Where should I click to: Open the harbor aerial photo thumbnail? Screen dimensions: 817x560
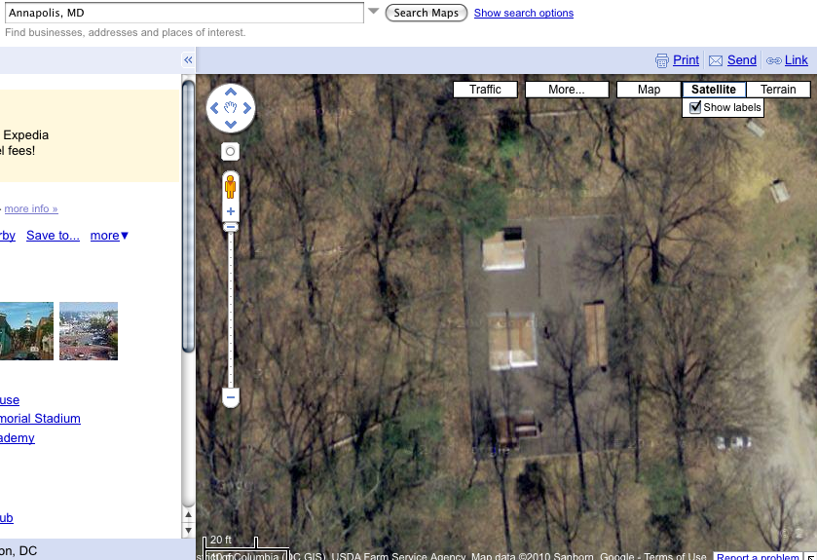tap(89, 331)
